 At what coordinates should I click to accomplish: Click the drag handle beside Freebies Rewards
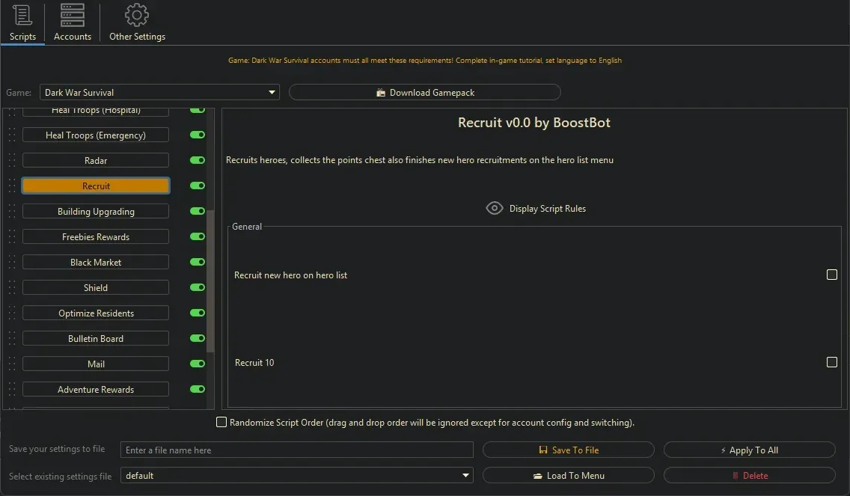(x=12, y=237)
